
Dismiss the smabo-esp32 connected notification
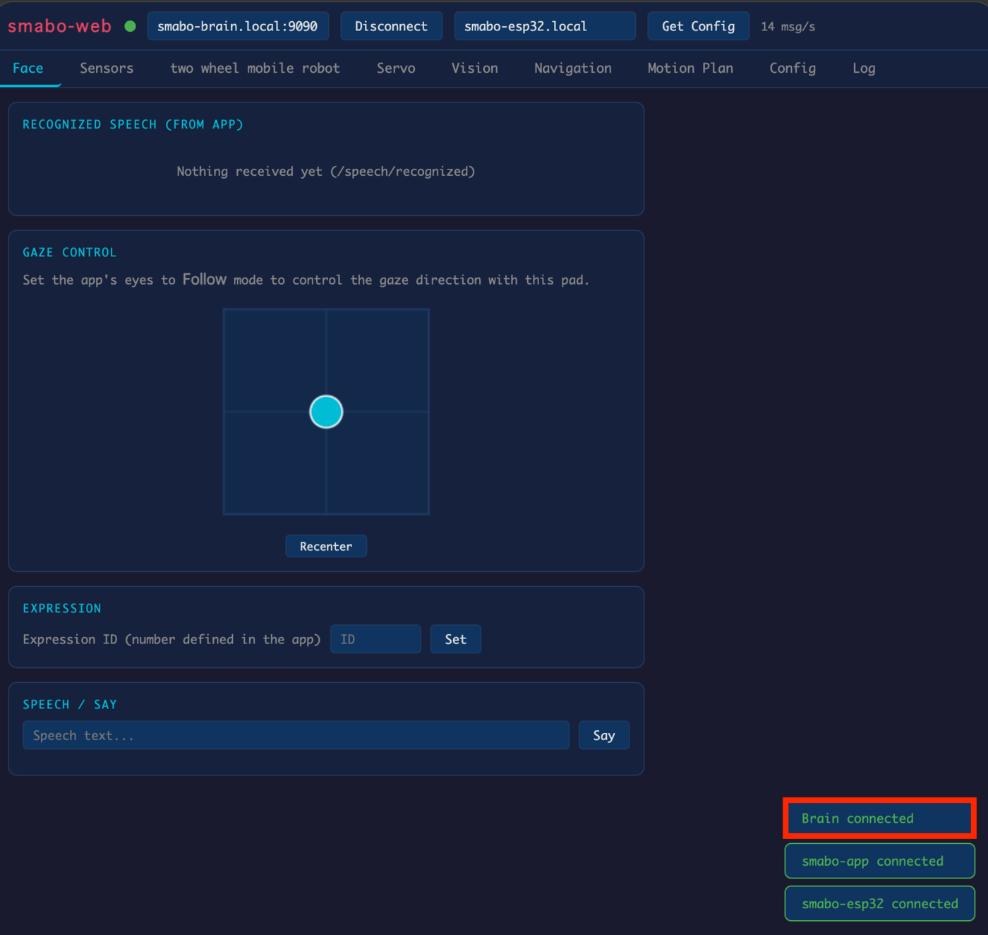pos(879,903)
